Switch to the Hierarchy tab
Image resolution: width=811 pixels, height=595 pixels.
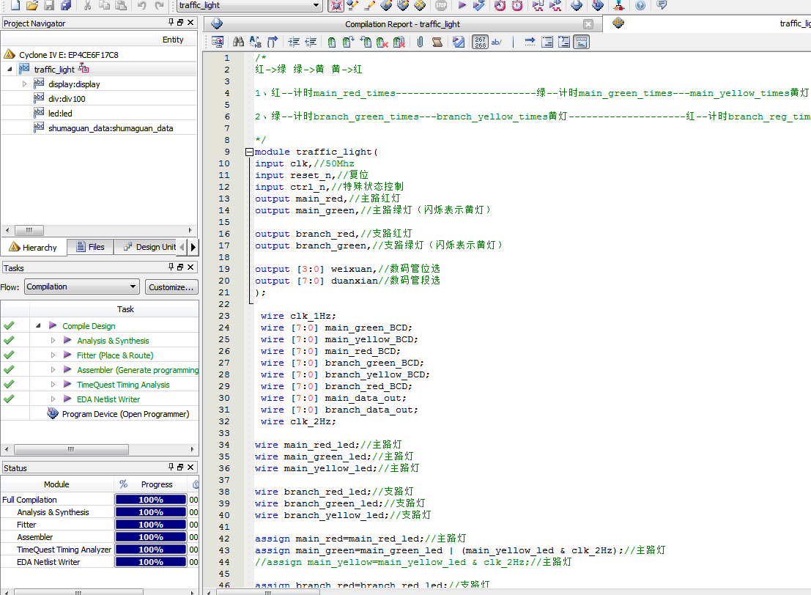click(x=33, y=248)
